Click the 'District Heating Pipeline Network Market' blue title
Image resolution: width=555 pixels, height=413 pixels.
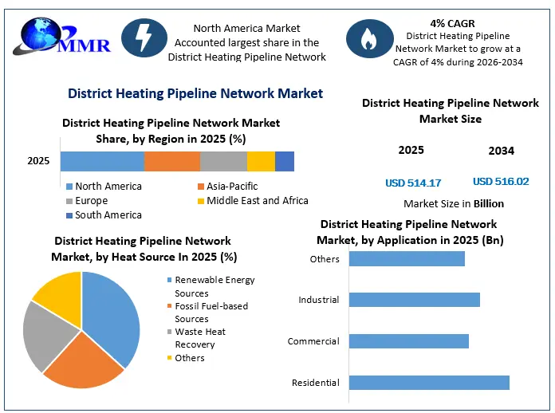click(195, 93)
